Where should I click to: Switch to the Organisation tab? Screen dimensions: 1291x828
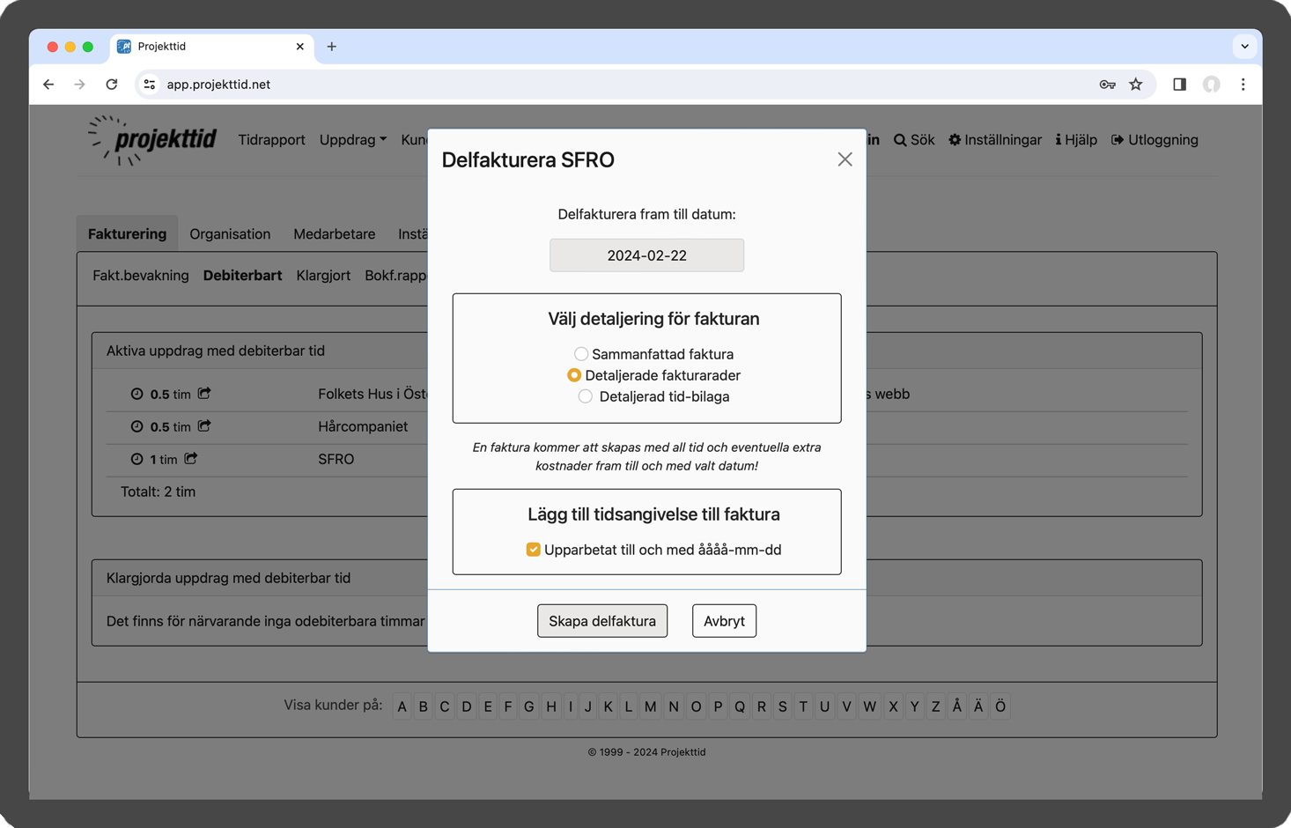coord(230,234)
